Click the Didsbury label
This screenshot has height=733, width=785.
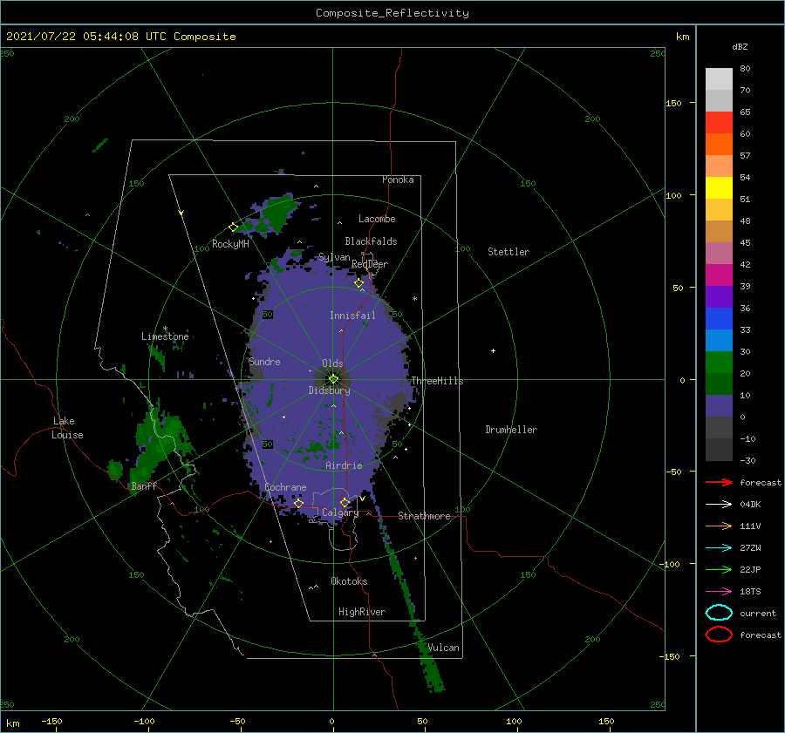click(x=330, y=390)
